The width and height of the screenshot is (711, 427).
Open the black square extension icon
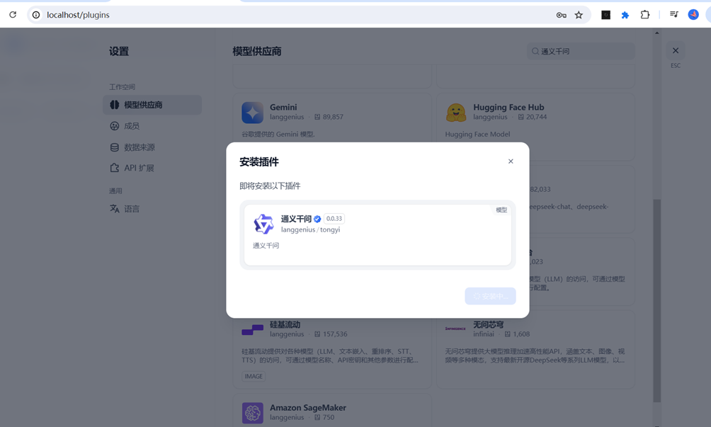(605, 15)
